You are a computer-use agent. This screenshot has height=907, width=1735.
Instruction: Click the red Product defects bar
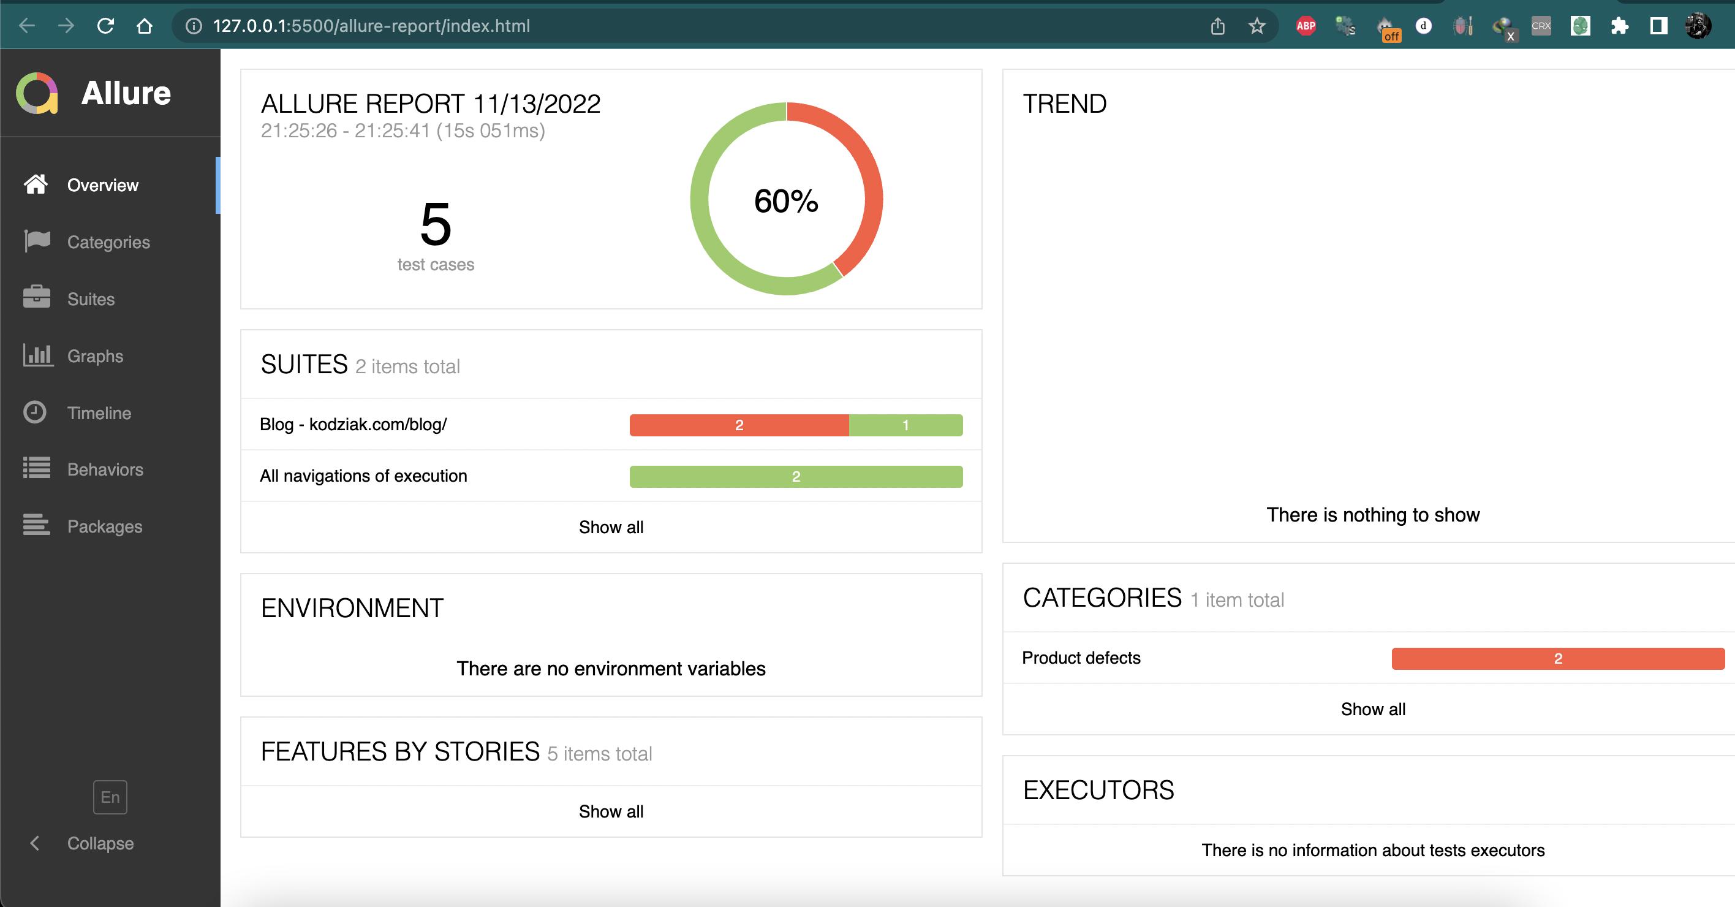coord(1557,658)
